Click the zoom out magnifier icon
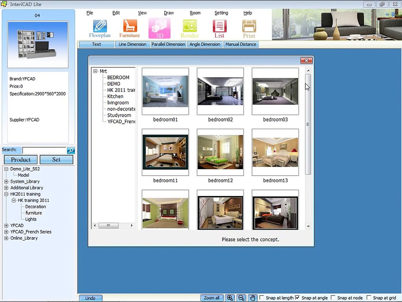The width and height of the screenshot is (402, 302). pyautogui.click(x=241, y=298)
